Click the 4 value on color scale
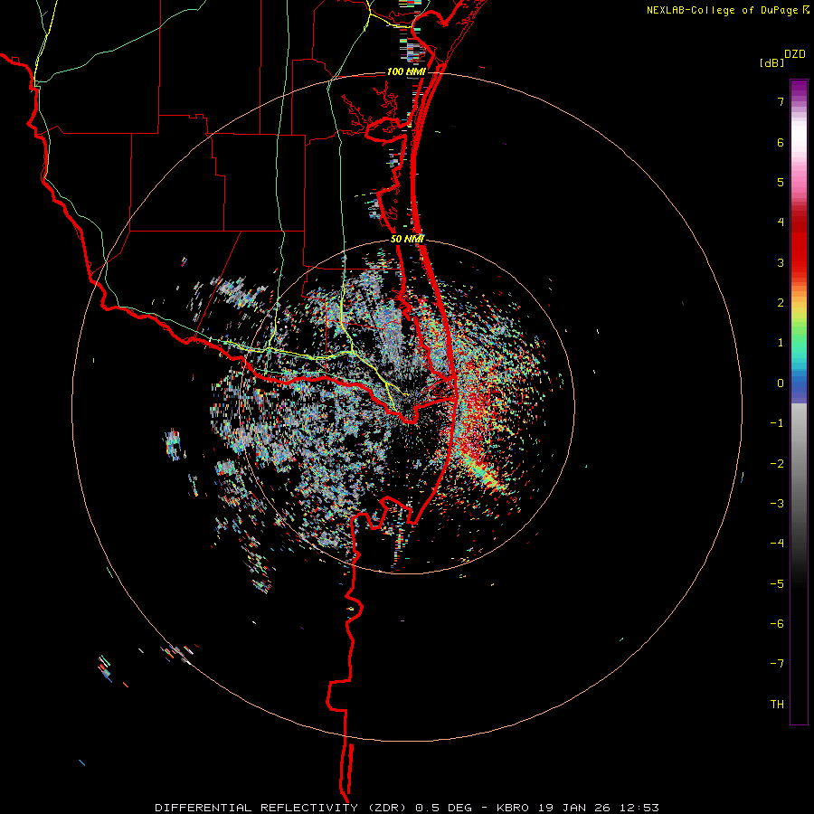This screenshot has width=814, height=814. (x=781, y=222)
